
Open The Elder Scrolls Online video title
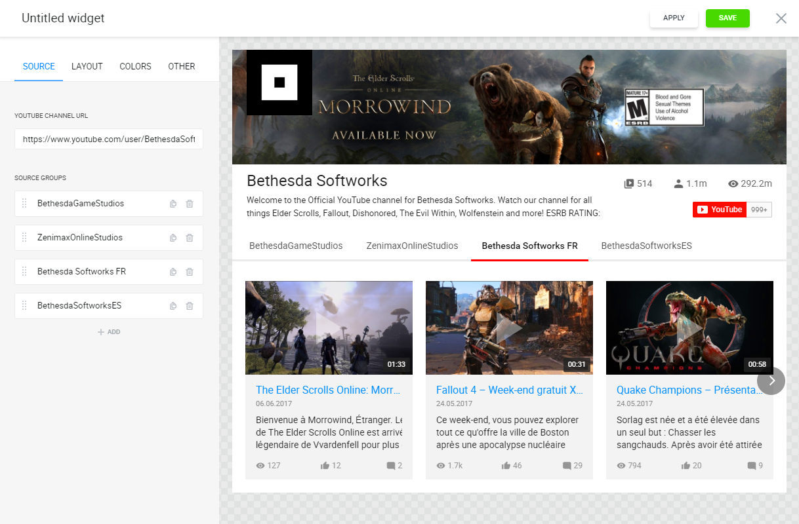(328, 390)
